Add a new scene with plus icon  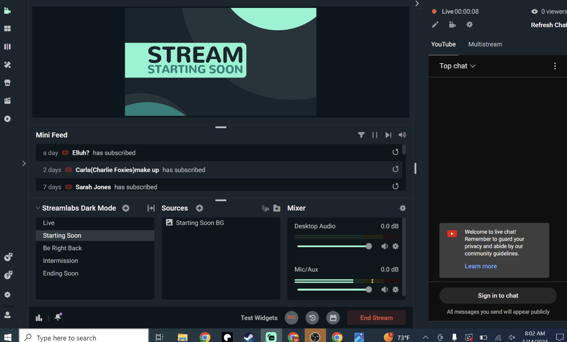pos(126,209)
